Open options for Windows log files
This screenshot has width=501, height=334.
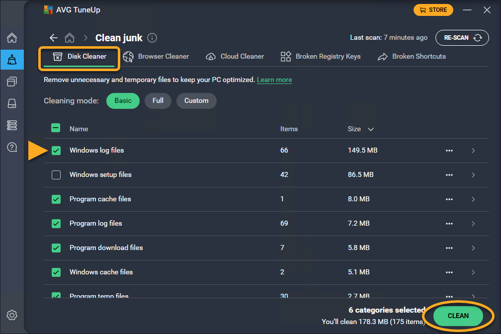[x=449, y=151]
